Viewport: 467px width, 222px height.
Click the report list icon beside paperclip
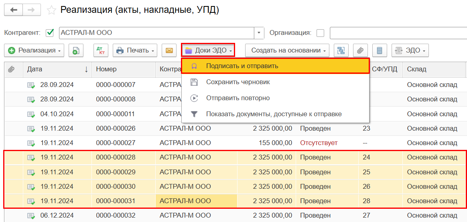379,50
